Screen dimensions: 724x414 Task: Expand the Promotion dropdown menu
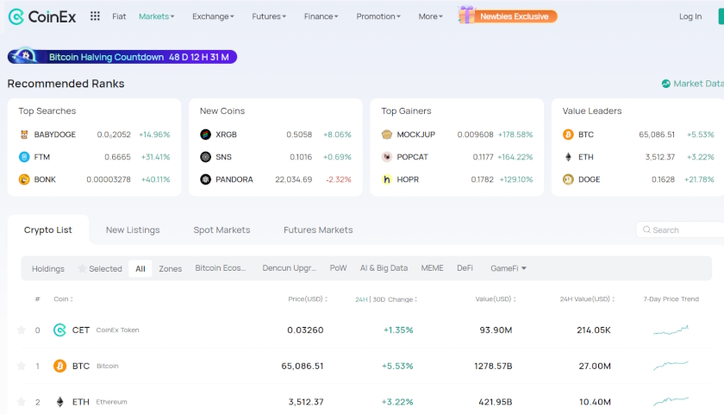click(x=378, y=16)
